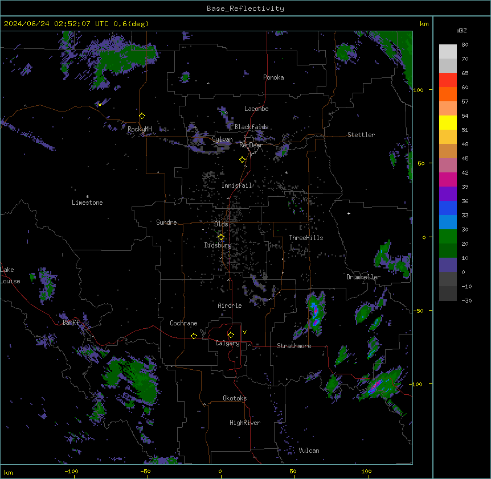Pick the magenta 39-42 dBZ legend swatch

tap(448, 179)
